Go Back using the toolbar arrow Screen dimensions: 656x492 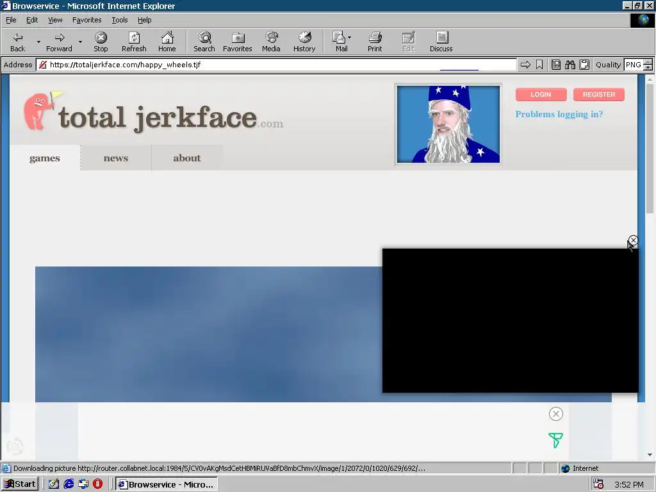tap(17, 42)
